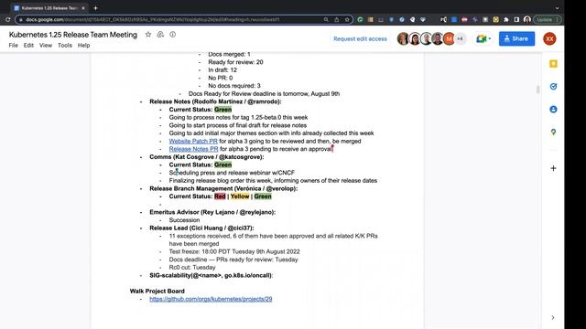Click the cloud document status icon

click(160, 35)
